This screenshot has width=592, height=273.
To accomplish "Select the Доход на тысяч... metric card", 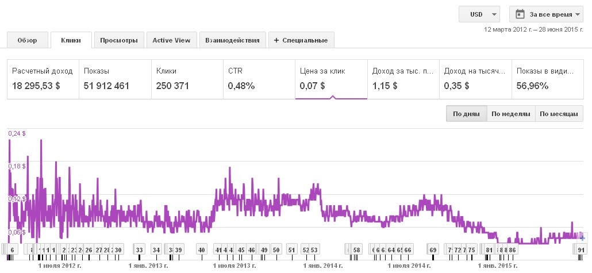I will click(x=475, y=79).
